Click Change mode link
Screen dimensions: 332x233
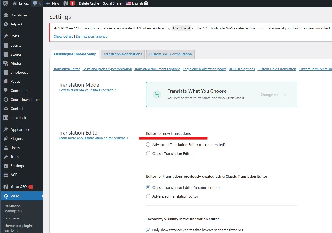tap(273, 95)
